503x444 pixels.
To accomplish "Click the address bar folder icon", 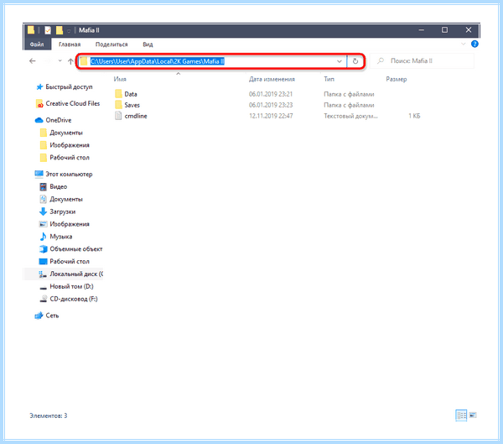I will click(84, 61).
